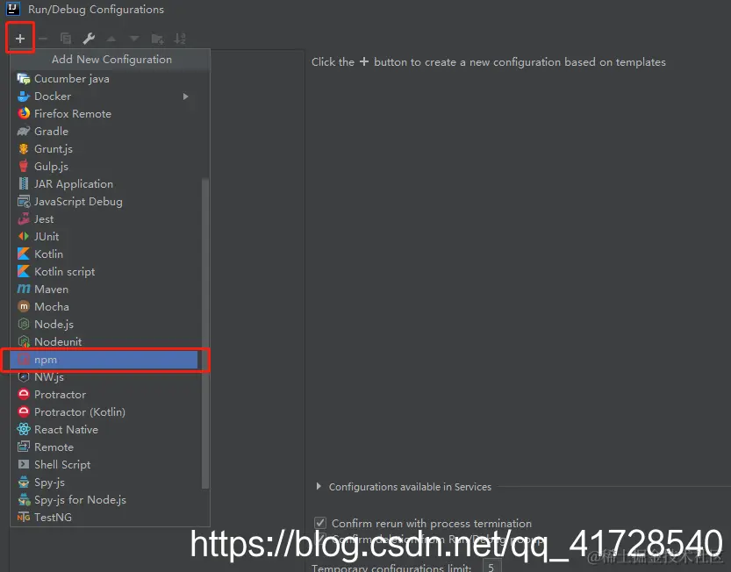Select the Cucumber java icon

[24, 78]
